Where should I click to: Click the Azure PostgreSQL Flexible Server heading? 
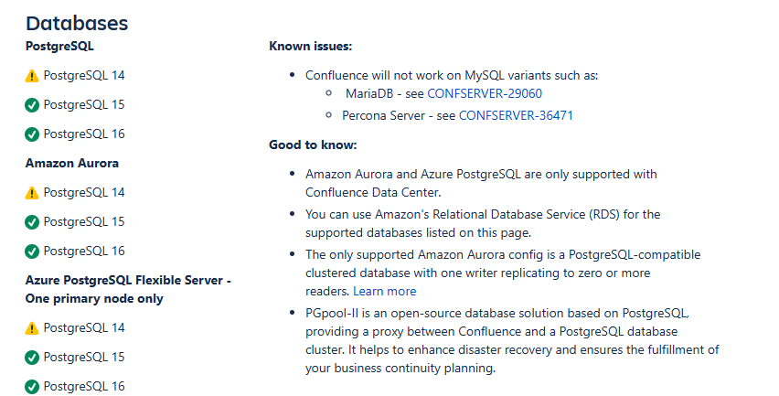pyautogui.click(x=128, y=289)
